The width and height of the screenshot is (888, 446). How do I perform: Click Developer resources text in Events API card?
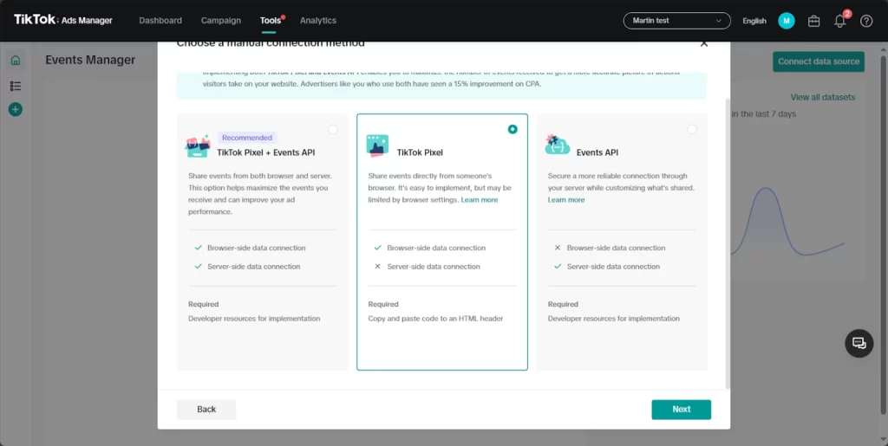coord(613,319)
